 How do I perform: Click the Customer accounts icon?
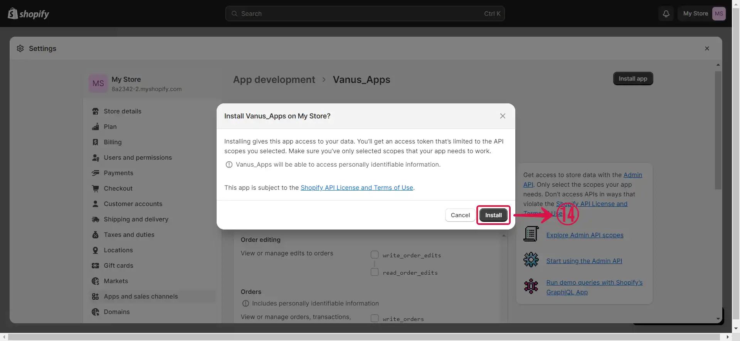95,204
